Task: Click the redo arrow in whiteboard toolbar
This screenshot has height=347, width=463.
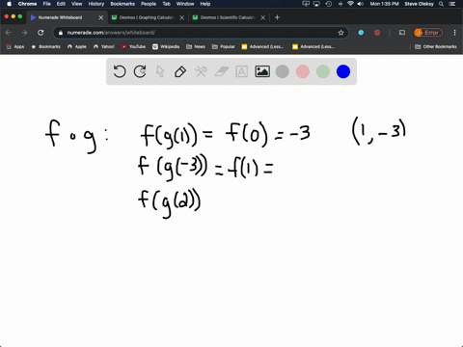Action: 140,71
